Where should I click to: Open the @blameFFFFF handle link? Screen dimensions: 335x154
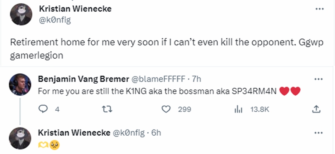(x=158, y=79)
